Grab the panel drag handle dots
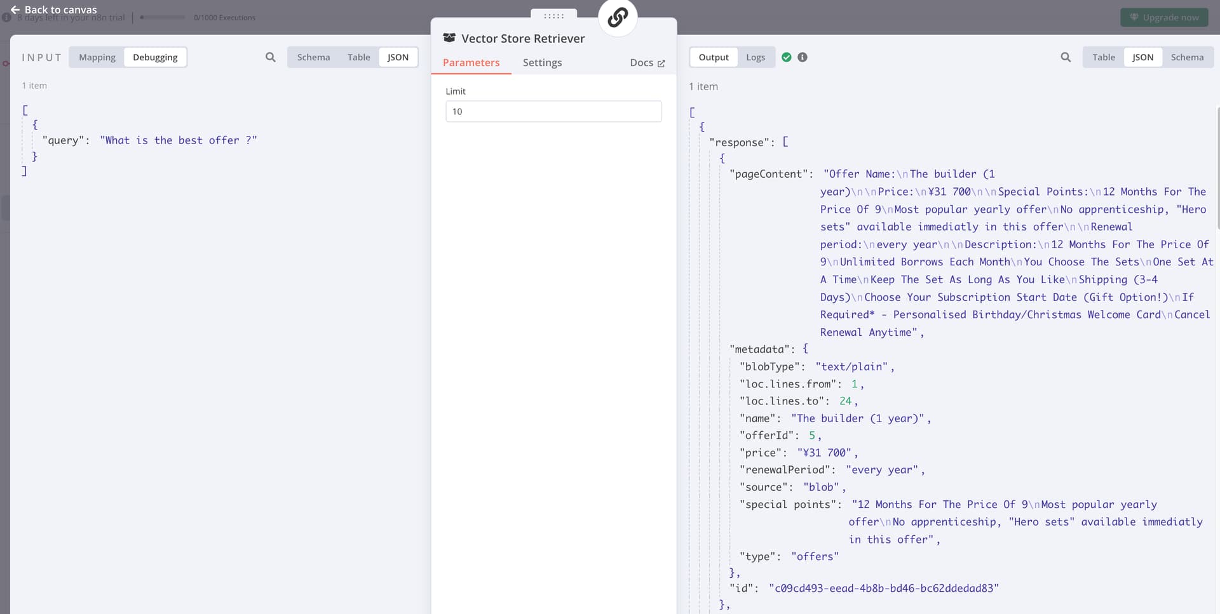The width and height of the screenshot is (1220, 614). 554,16
